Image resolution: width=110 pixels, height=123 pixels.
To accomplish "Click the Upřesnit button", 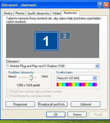I will (86, 104).
